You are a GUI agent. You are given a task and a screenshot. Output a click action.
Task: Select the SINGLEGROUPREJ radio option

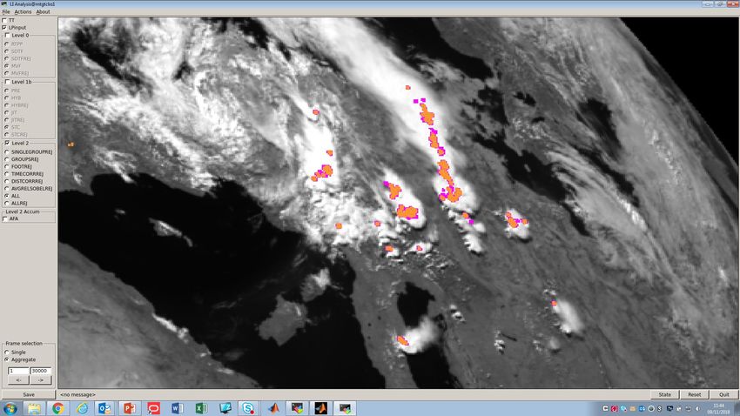pyautogui.click(x=7, y=152)
